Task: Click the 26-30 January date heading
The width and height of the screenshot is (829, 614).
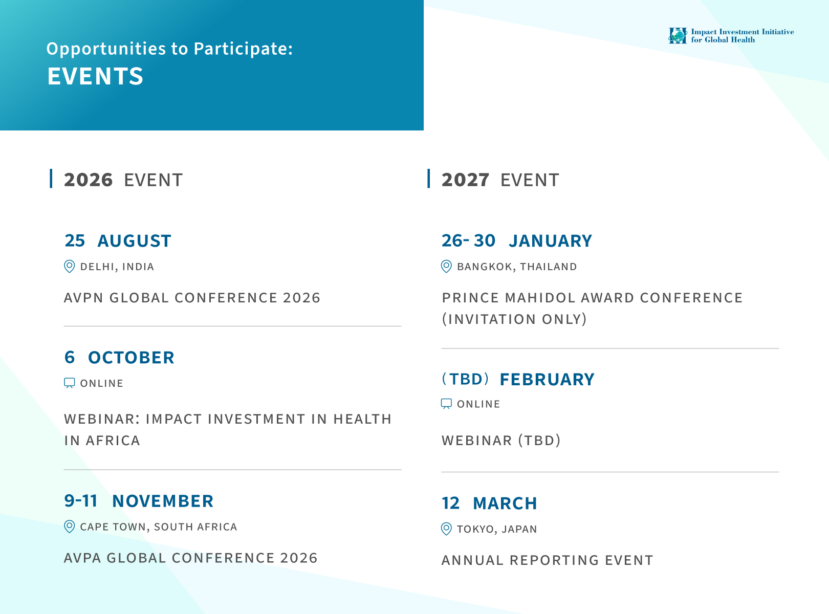Action: pyautogui.click(x=517, y=240)
